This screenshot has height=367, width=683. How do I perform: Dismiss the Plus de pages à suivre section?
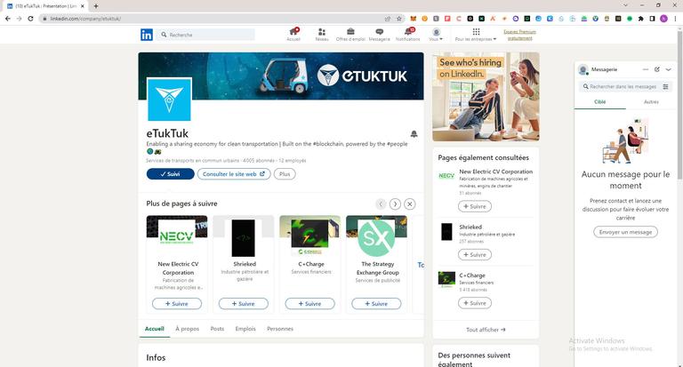coord(409,203)
